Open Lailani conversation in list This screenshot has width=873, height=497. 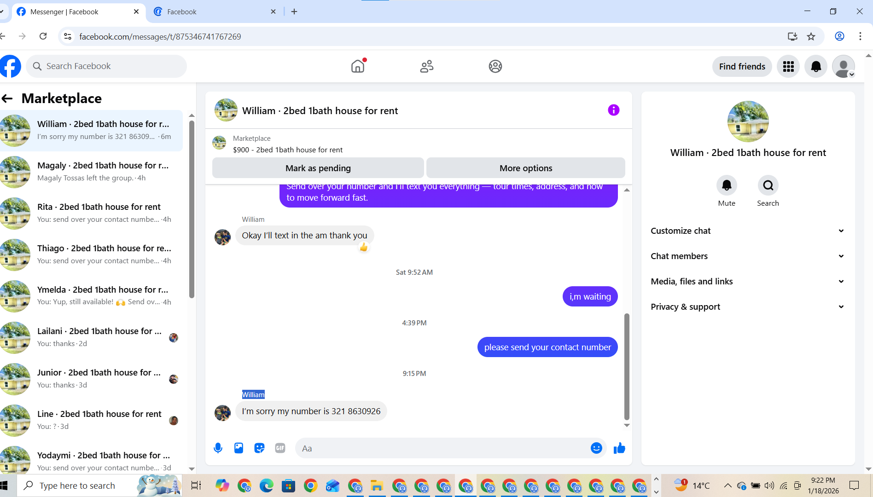[x=91, y=337]
